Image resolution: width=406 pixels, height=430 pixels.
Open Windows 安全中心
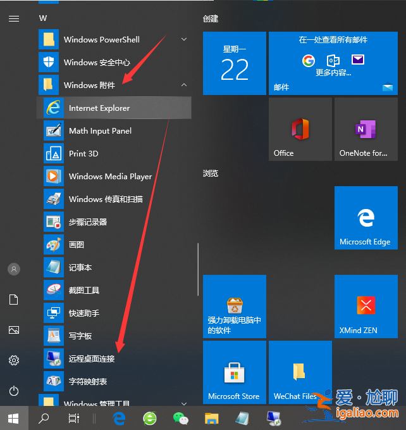pos(114,62)
